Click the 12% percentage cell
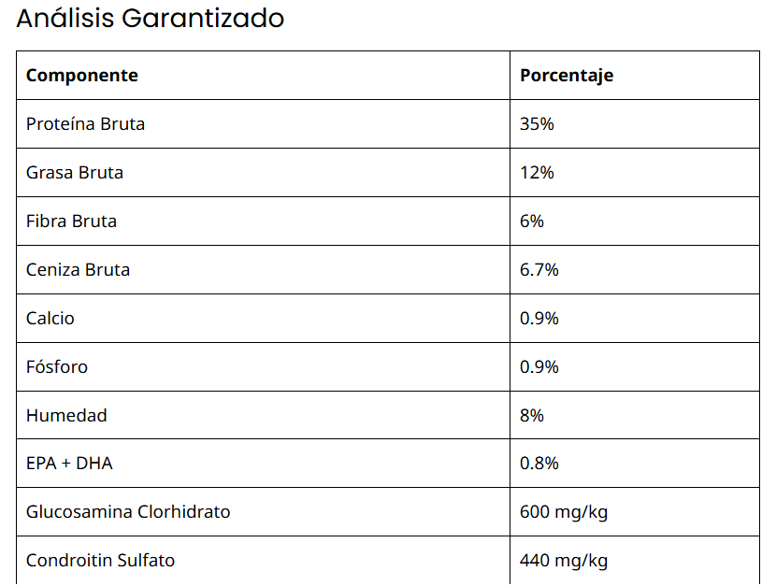This screenshot has width=762, height=586. pos(537,173)
